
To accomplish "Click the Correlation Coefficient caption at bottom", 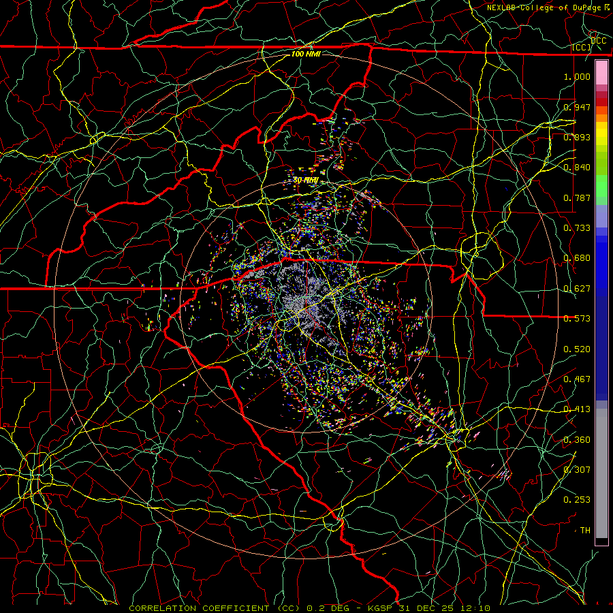I will click(x=309, y=608).
